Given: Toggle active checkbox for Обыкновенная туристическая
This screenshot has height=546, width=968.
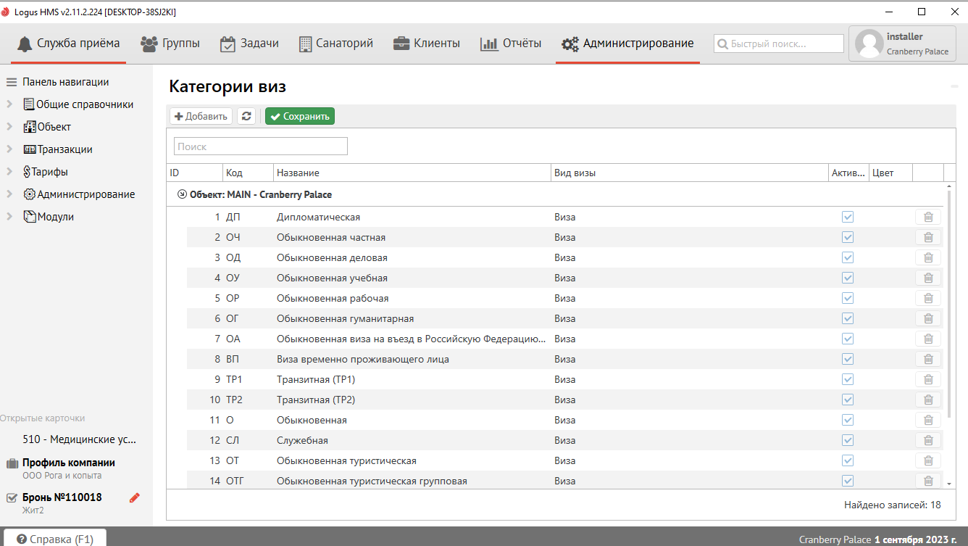Looking at the screenshot, I should 847,460.
